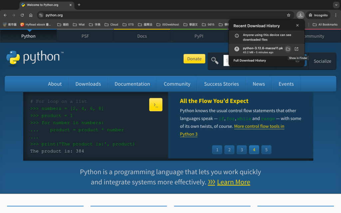Switch to slide 1 of the carousel

(x=217, y=150)
